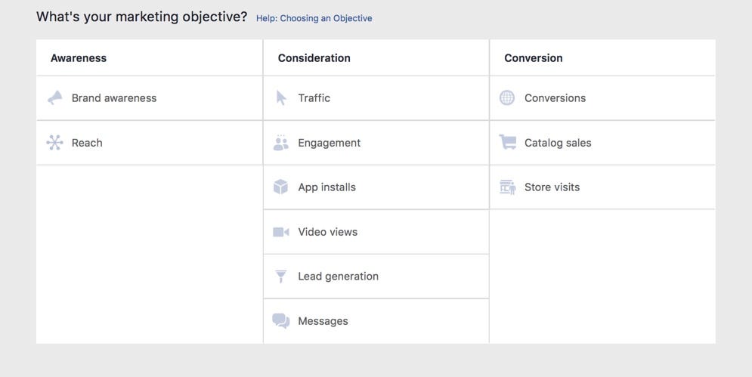
Task: Click the Video views camera icon
Action: point(281,232)
